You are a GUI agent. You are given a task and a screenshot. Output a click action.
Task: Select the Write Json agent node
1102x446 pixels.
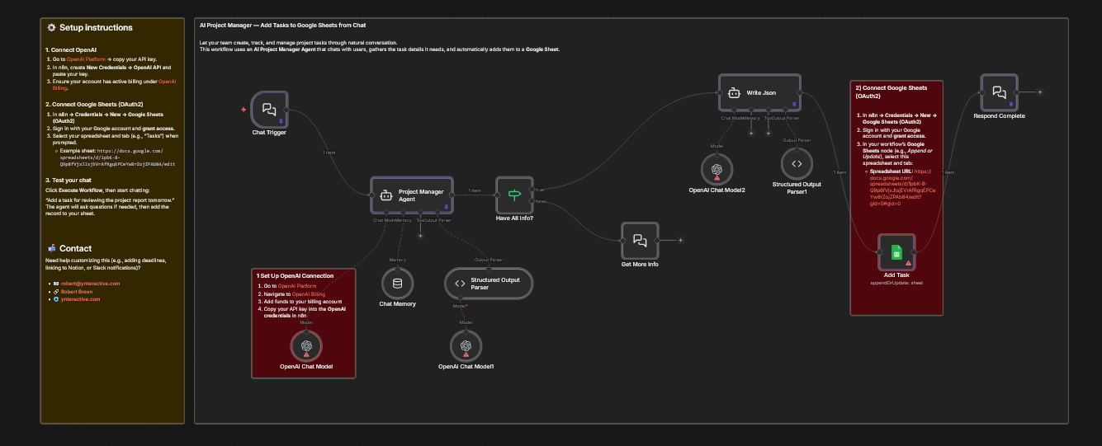(759, 92)
